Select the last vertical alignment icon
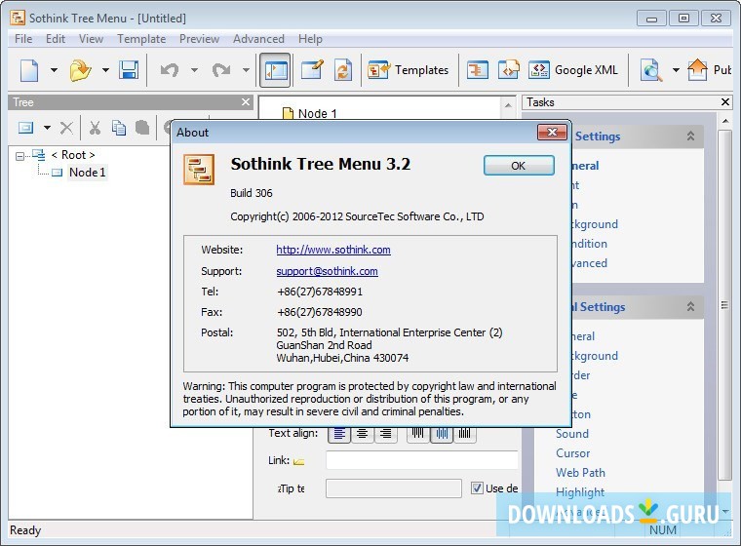Screen dimensions: 741x546 click(x=464, y=434)
